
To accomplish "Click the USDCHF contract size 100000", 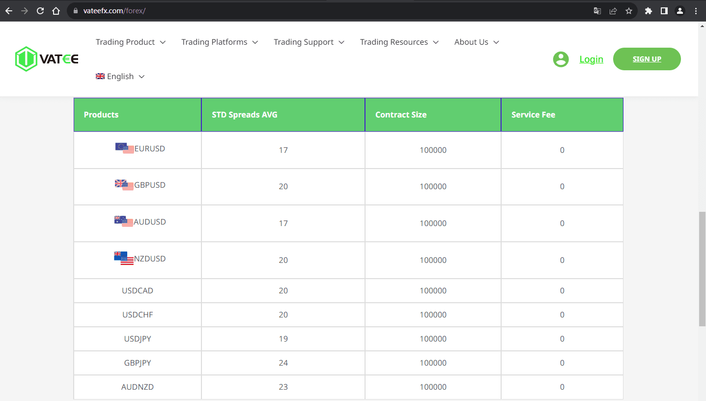I will click(433, 315).
